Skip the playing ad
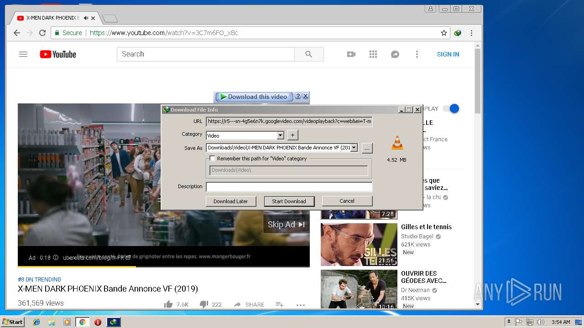 tap(286, 224)
